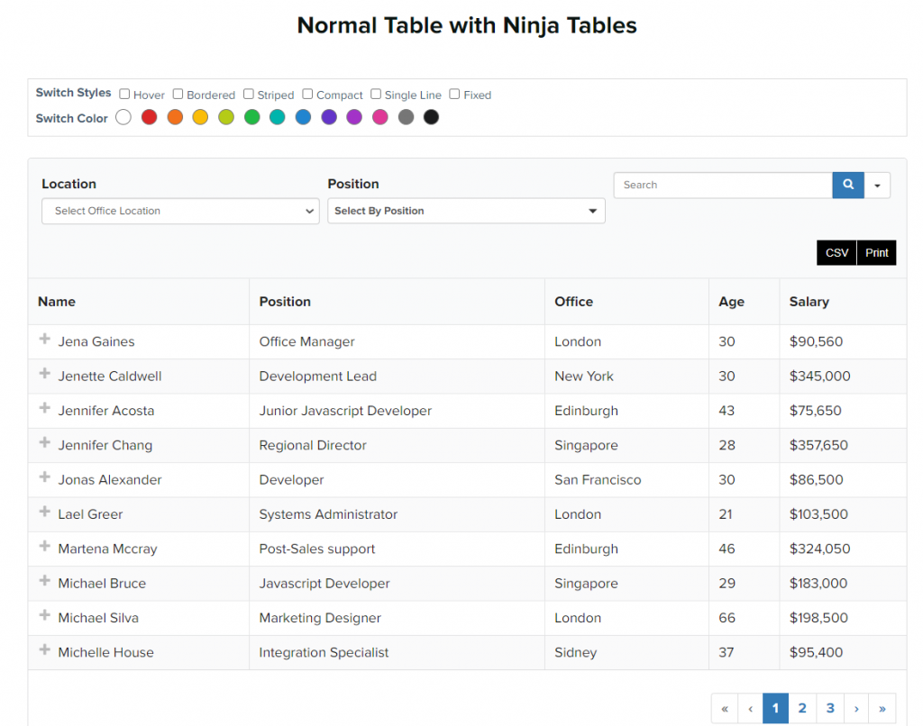Open the Select Office Location dropdown

click(x=180, y=211)
